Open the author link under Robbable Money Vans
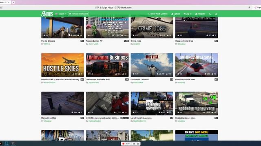 click(181, 121)
